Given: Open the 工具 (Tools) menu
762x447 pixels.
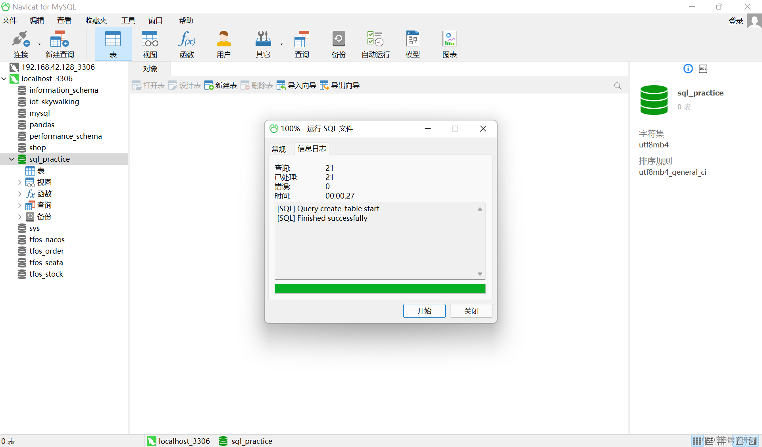Looking at the screenshot, I should (x=128, y=21).
